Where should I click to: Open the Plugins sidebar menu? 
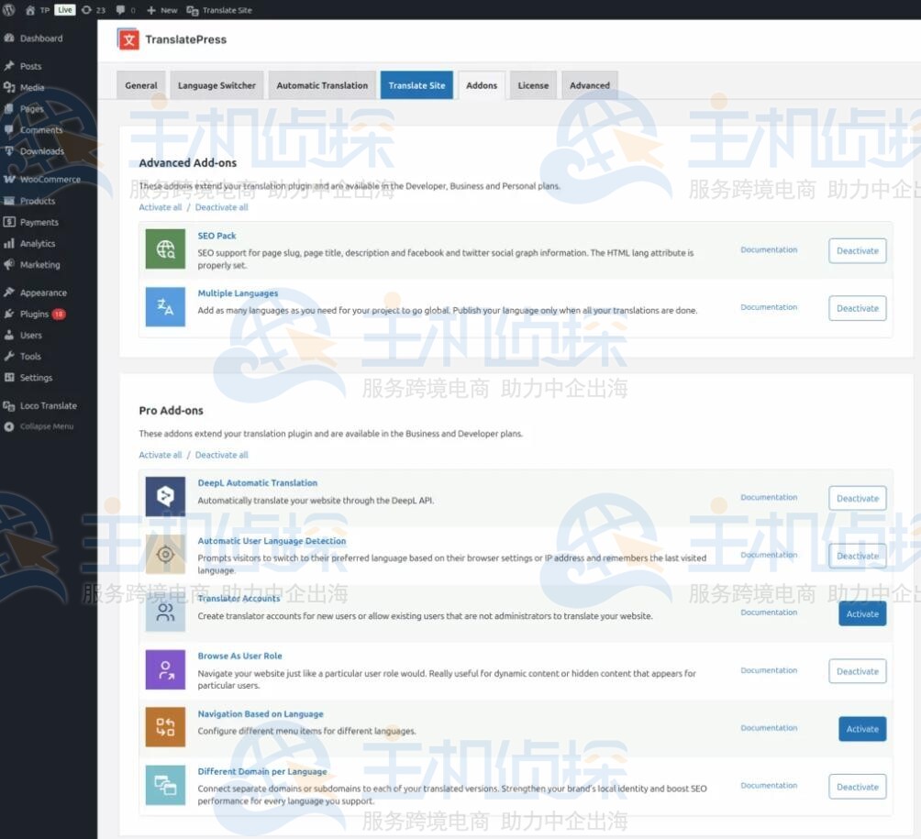pyautogui.click(x=34, y=315)
